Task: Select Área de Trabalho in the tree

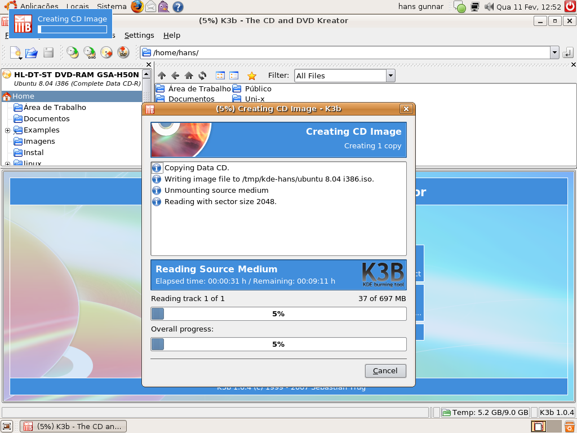Action: (55, 108)
